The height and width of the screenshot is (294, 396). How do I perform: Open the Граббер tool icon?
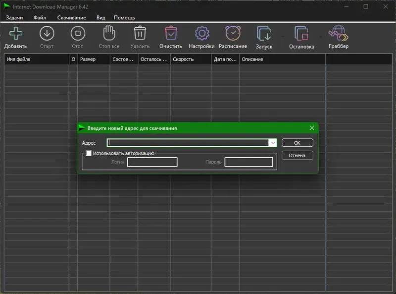[339, 33]
